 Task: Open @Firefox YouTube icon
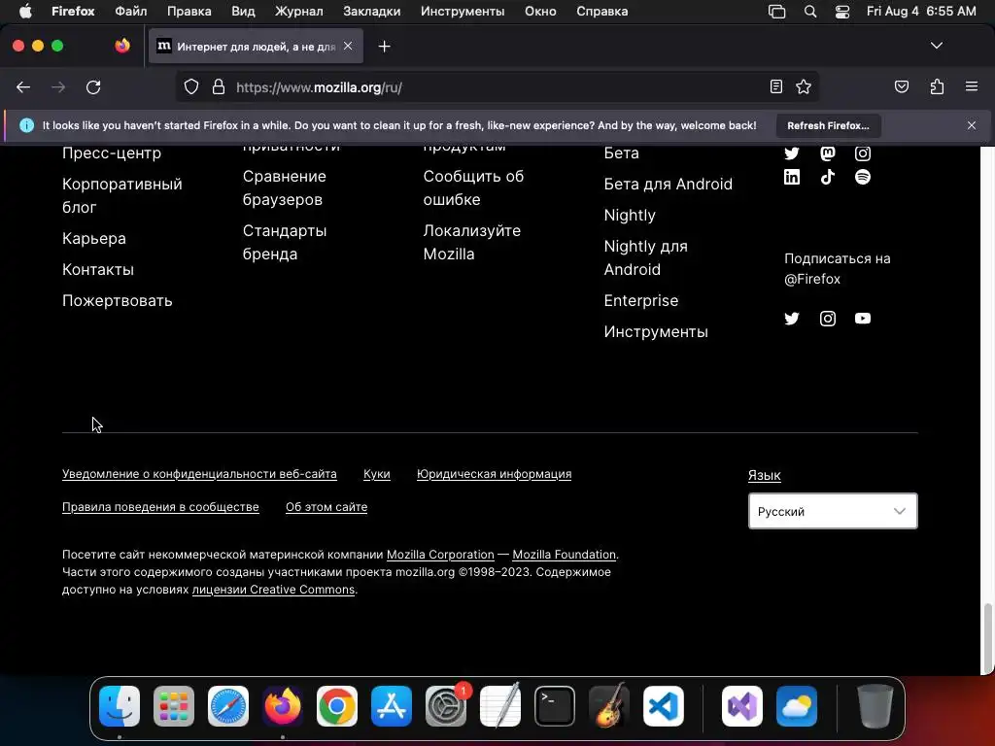[863, 319]
